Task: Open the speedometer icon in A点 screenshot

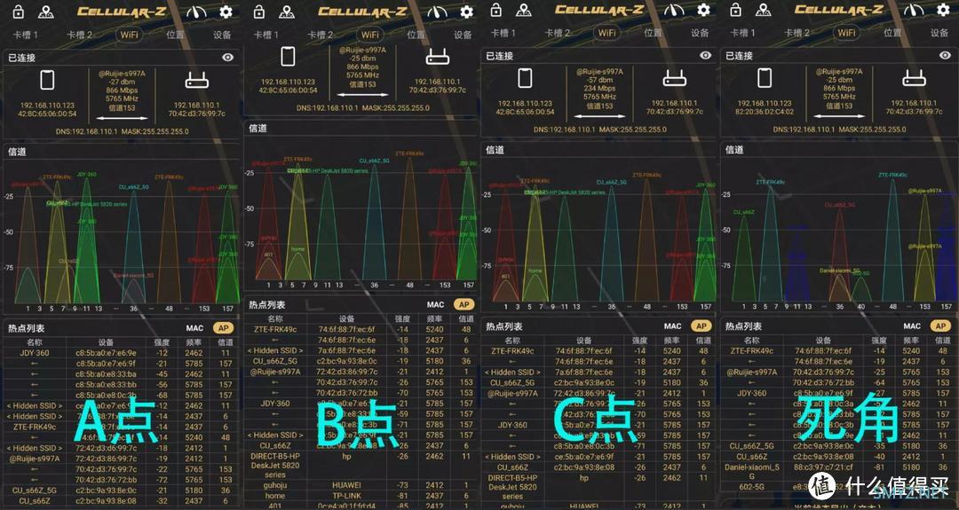Action: click(196, 12)
